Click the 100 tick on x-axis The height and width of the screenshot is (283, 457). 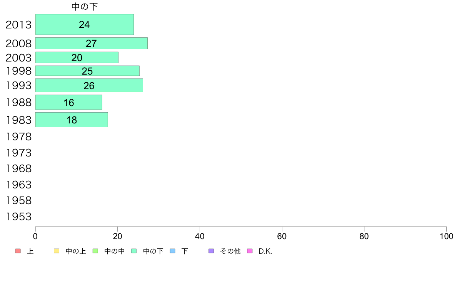tap(446, 236)
